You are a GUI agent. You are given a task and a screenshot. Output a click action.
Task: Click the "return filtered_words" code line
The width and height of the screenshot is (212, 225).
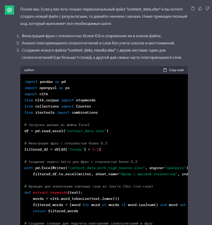tap(55, 211)
